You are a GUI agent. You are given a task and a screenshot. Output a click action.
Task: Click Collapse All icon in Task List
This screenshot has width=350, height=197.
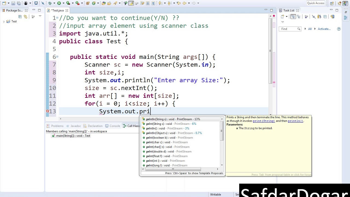tap(325, 17)
